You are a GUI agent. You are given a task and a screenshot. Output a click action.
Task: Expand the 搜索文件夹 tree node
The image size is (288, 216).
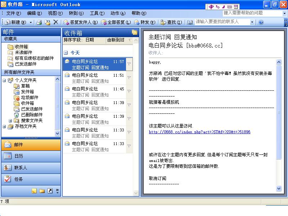pyautogui.click(x=10, y=121)
